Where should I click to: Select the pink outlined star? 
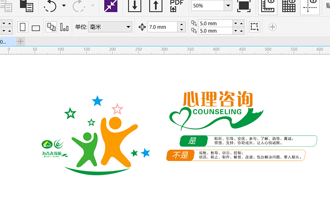click(117, 109)
